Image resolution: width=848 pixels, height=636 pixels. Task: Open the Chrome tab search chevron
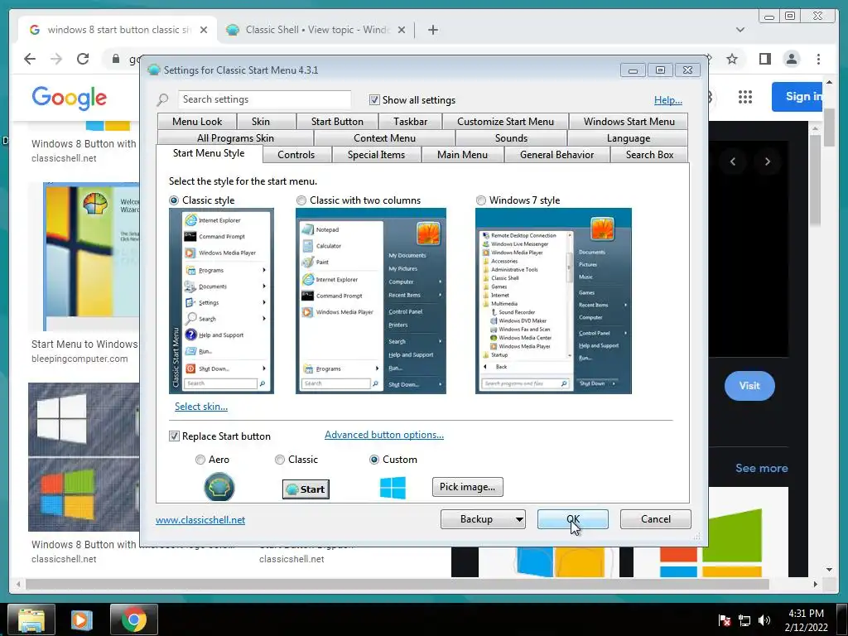[x=740, y=30]
